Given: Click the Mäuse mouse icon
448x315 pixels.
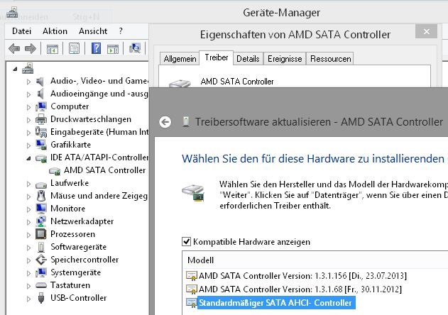Looking at the screenshot, I should (x=41, y=196).
